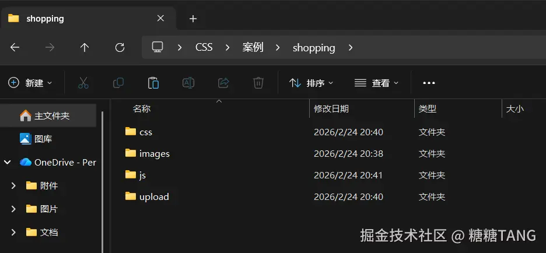Click the sidebar vertical scrollbar
This screenshot has width=546, height=253.
tap(103, 181)
